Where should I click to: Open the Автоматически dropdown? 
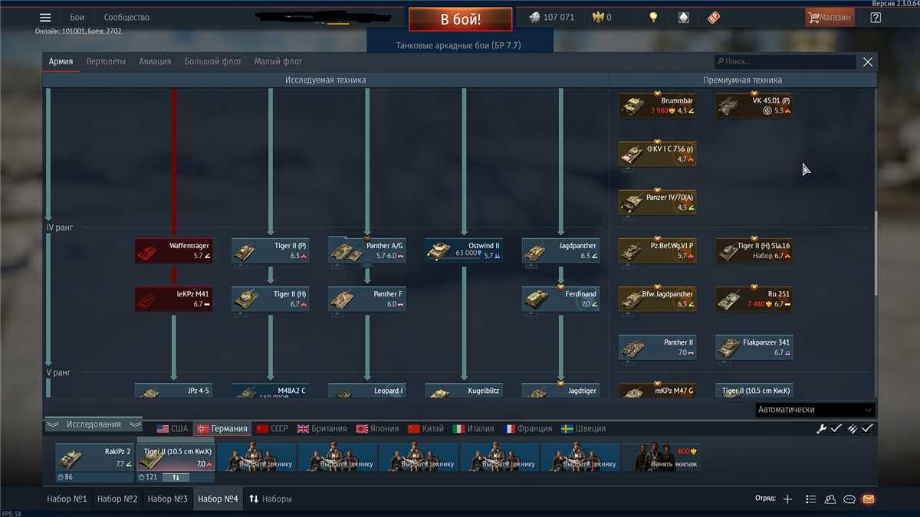[x=815, y=410]
